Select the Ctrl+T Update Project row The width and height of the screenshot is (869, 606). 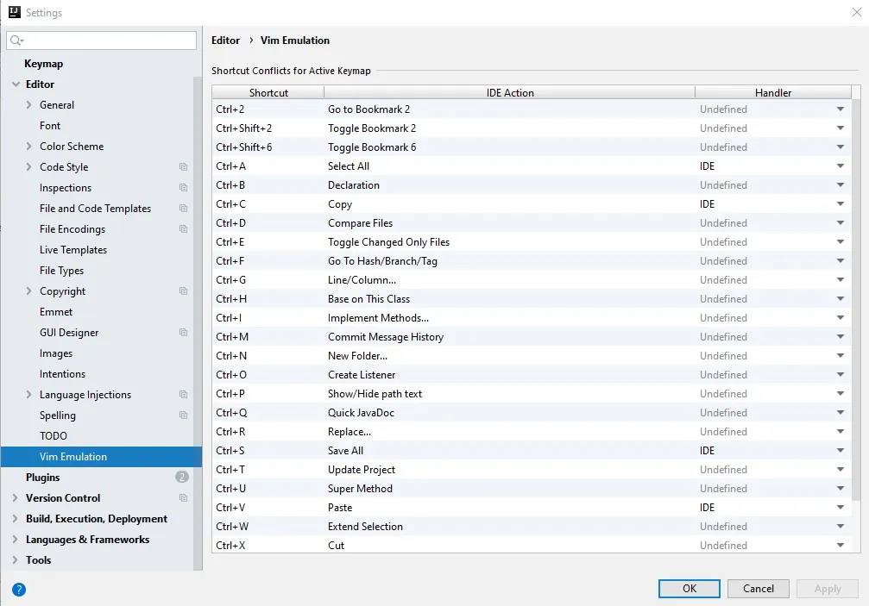(532, 469)
